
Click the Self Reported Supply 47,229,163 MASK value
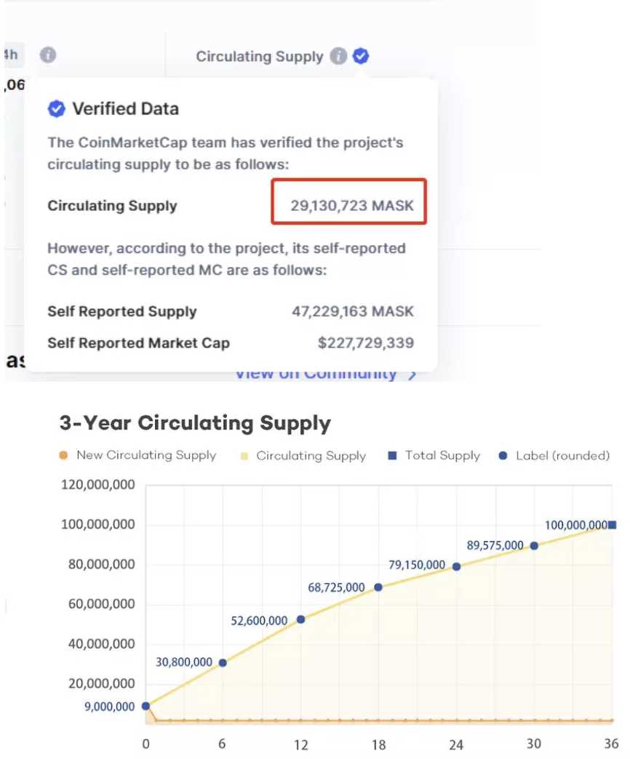point(352,312)
